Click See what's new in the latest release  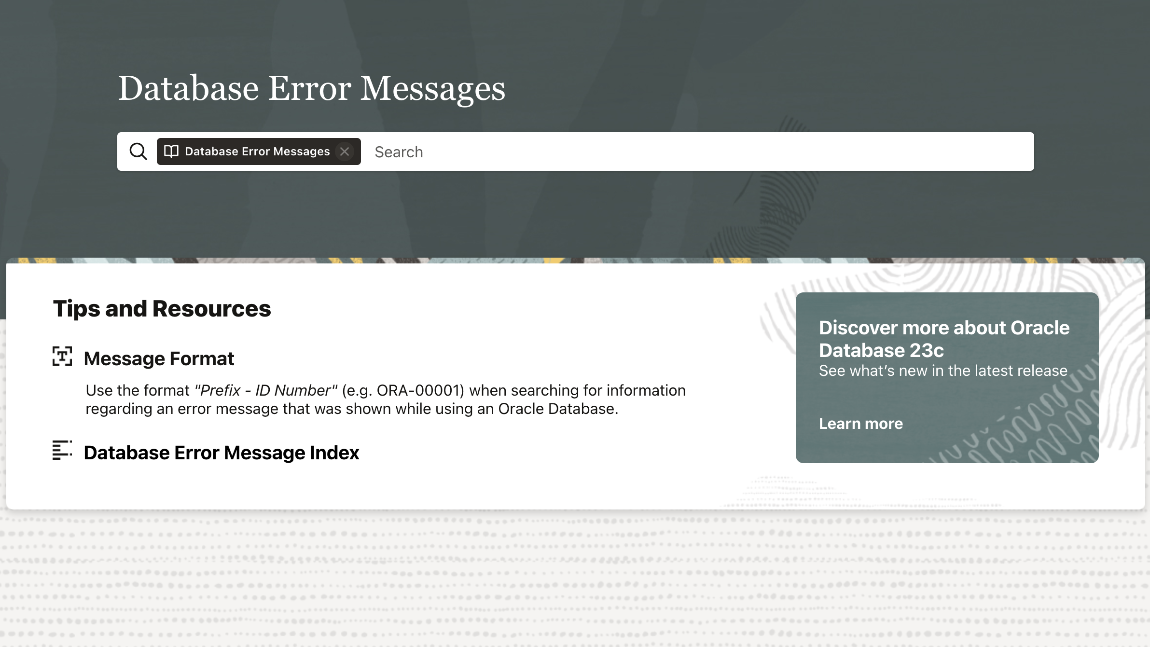pos(942,371)
